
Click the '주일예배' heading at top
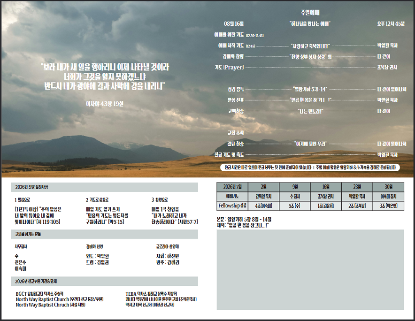pos(310,13)
